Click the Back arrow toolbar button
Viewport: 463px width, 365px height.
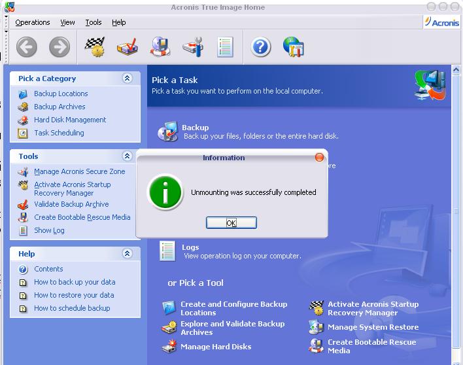(27, 47)
